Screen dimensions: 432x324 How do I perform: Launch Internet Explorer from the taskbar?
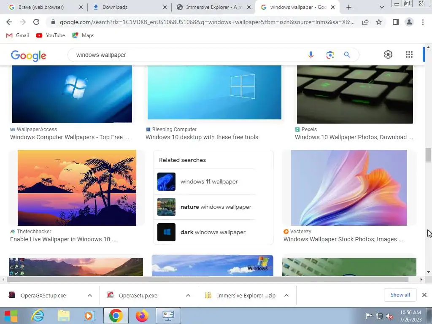pos(38,316)
